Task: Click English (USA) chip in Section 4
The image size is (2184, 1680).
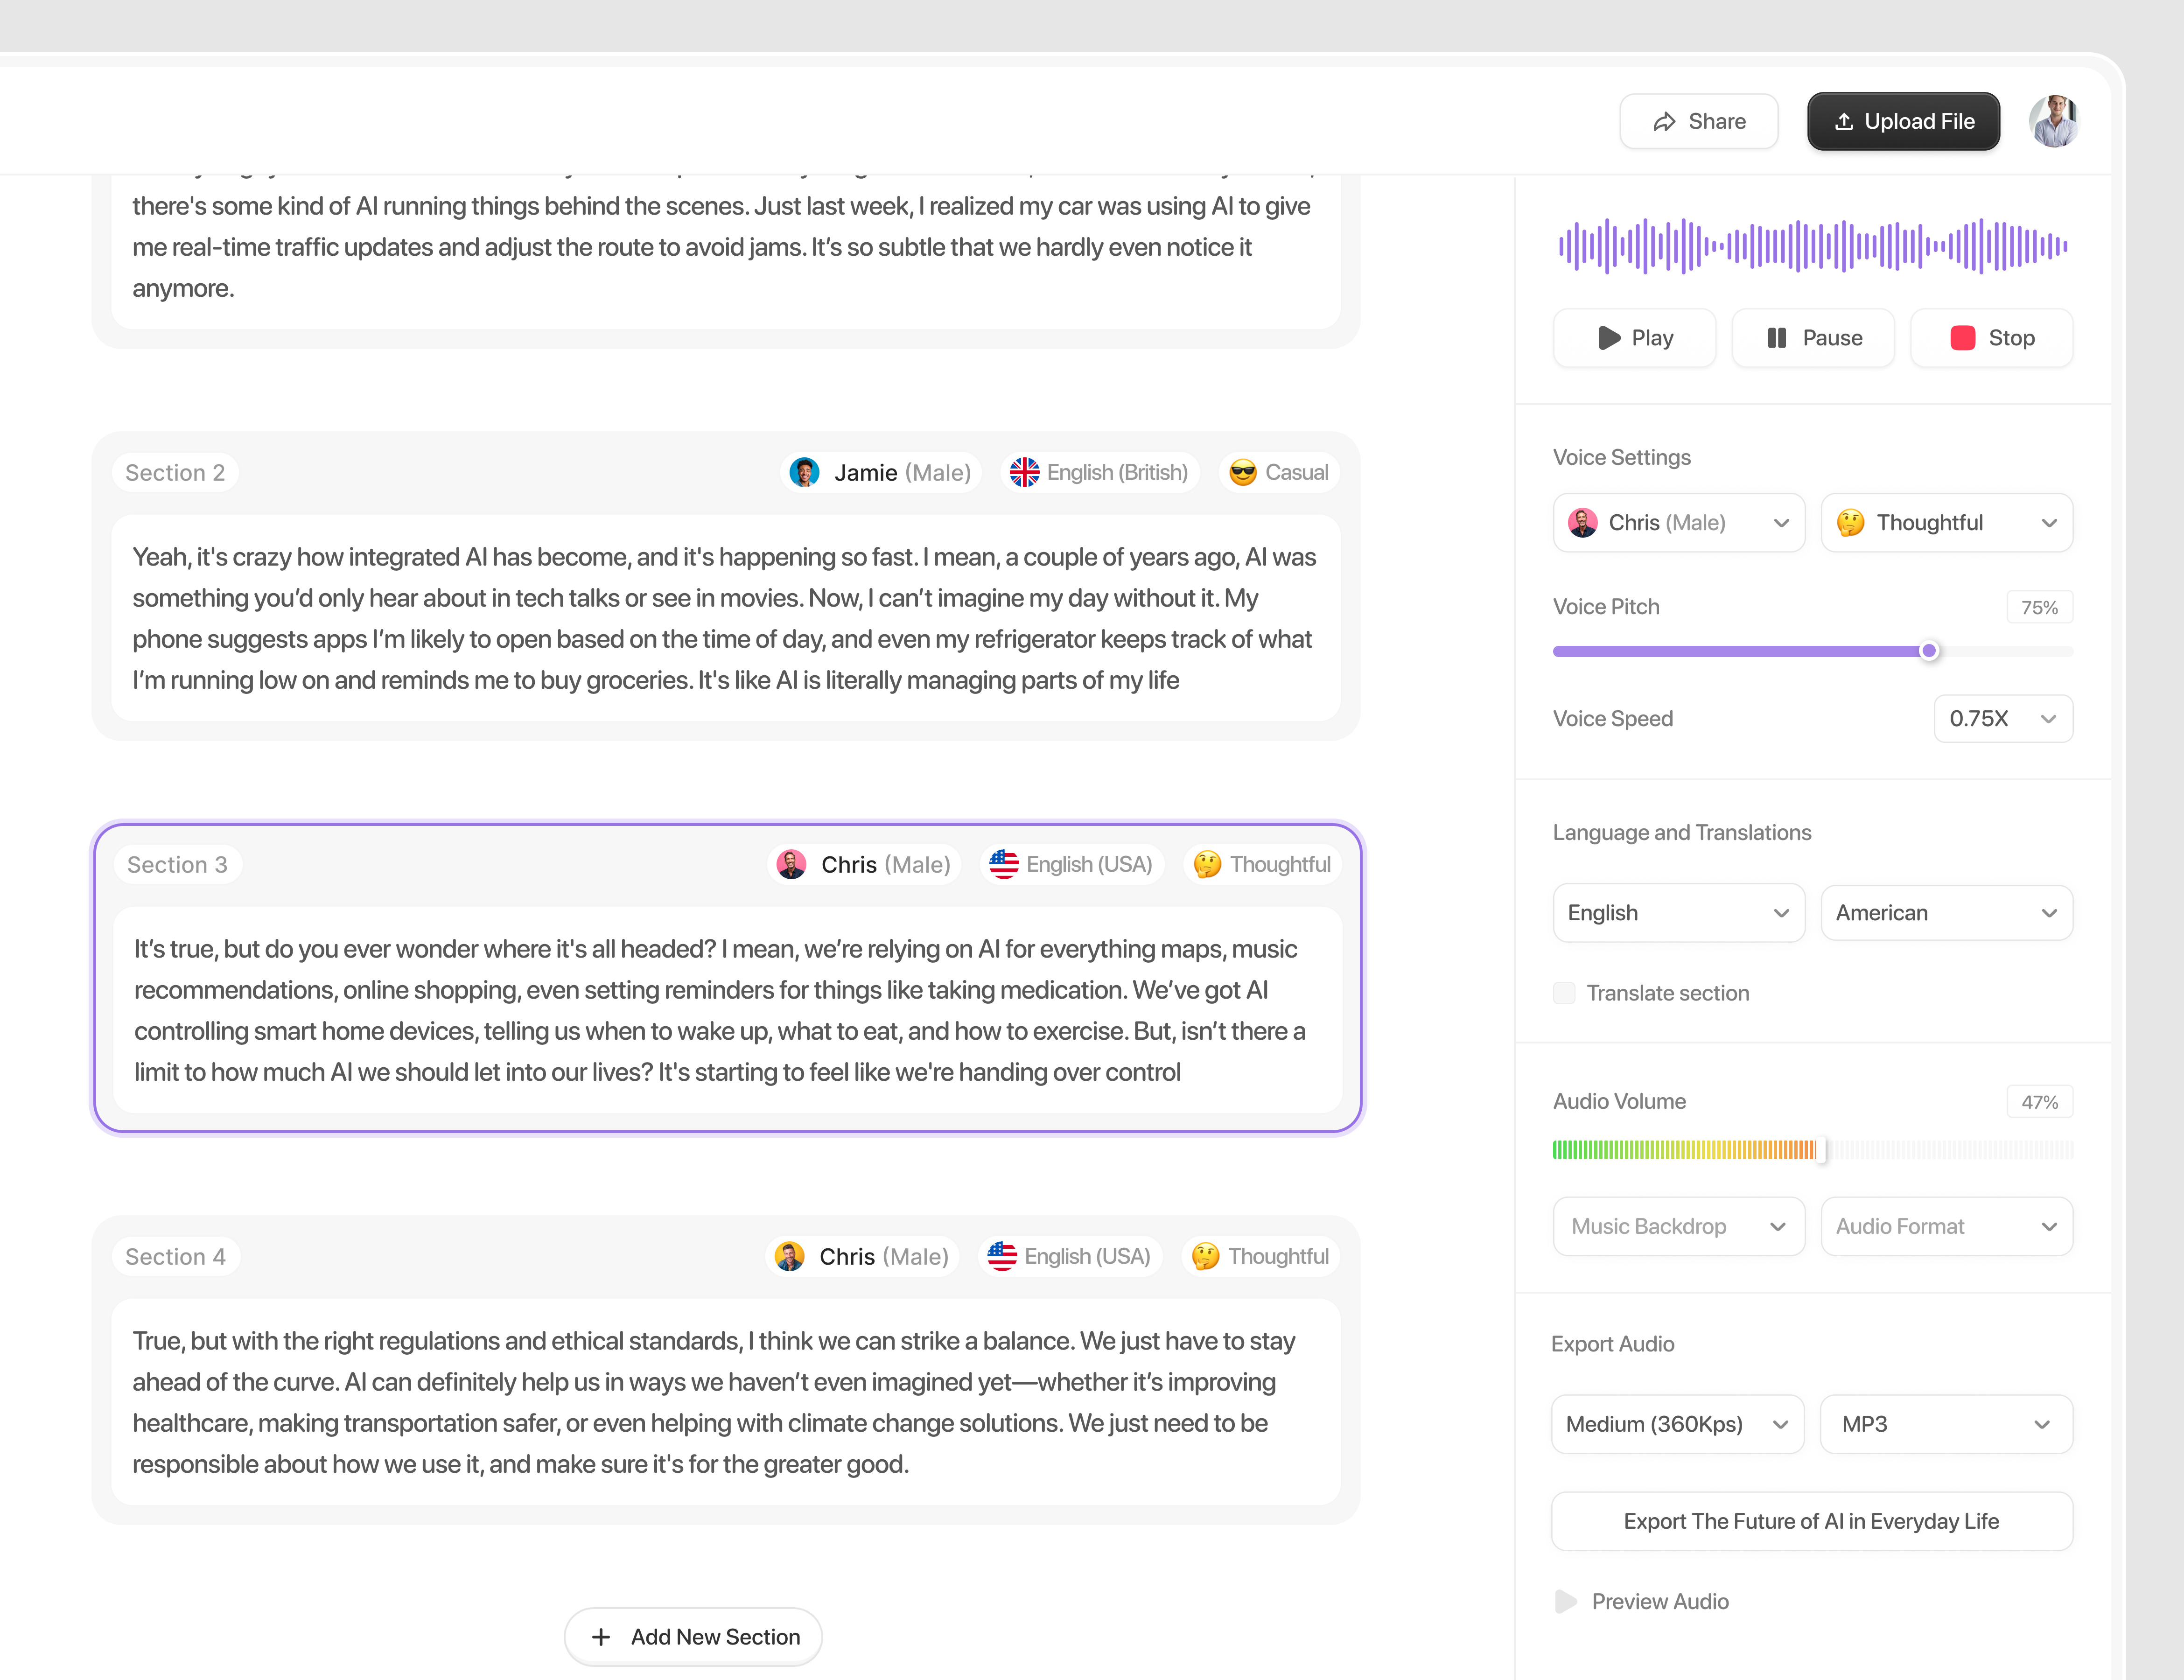Action: tap(1069, 1257)
